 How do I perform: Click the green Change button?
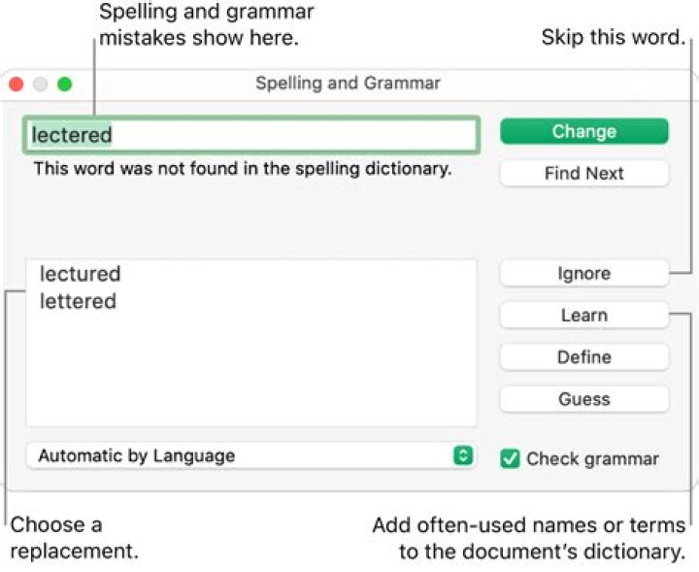click(584, 131)
